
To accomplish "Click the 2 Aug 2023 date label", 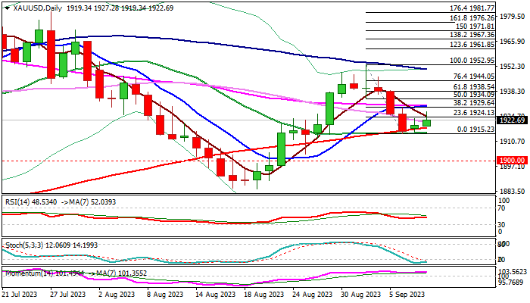I will pyautogui.click(x=117, y=295).
